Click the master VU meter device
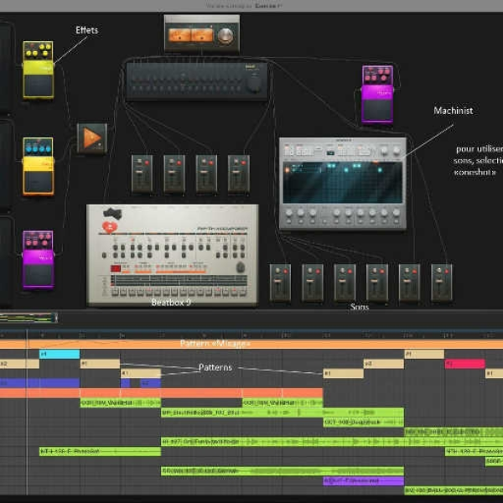Screen dimensions: 503x503 point(202,34)
